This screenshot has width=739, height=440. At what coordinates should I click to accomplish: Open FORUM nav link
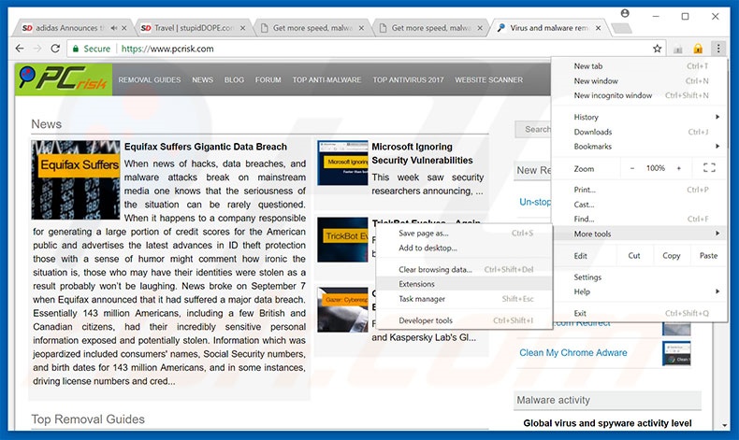pyautogui.click(x=268, y=80)
